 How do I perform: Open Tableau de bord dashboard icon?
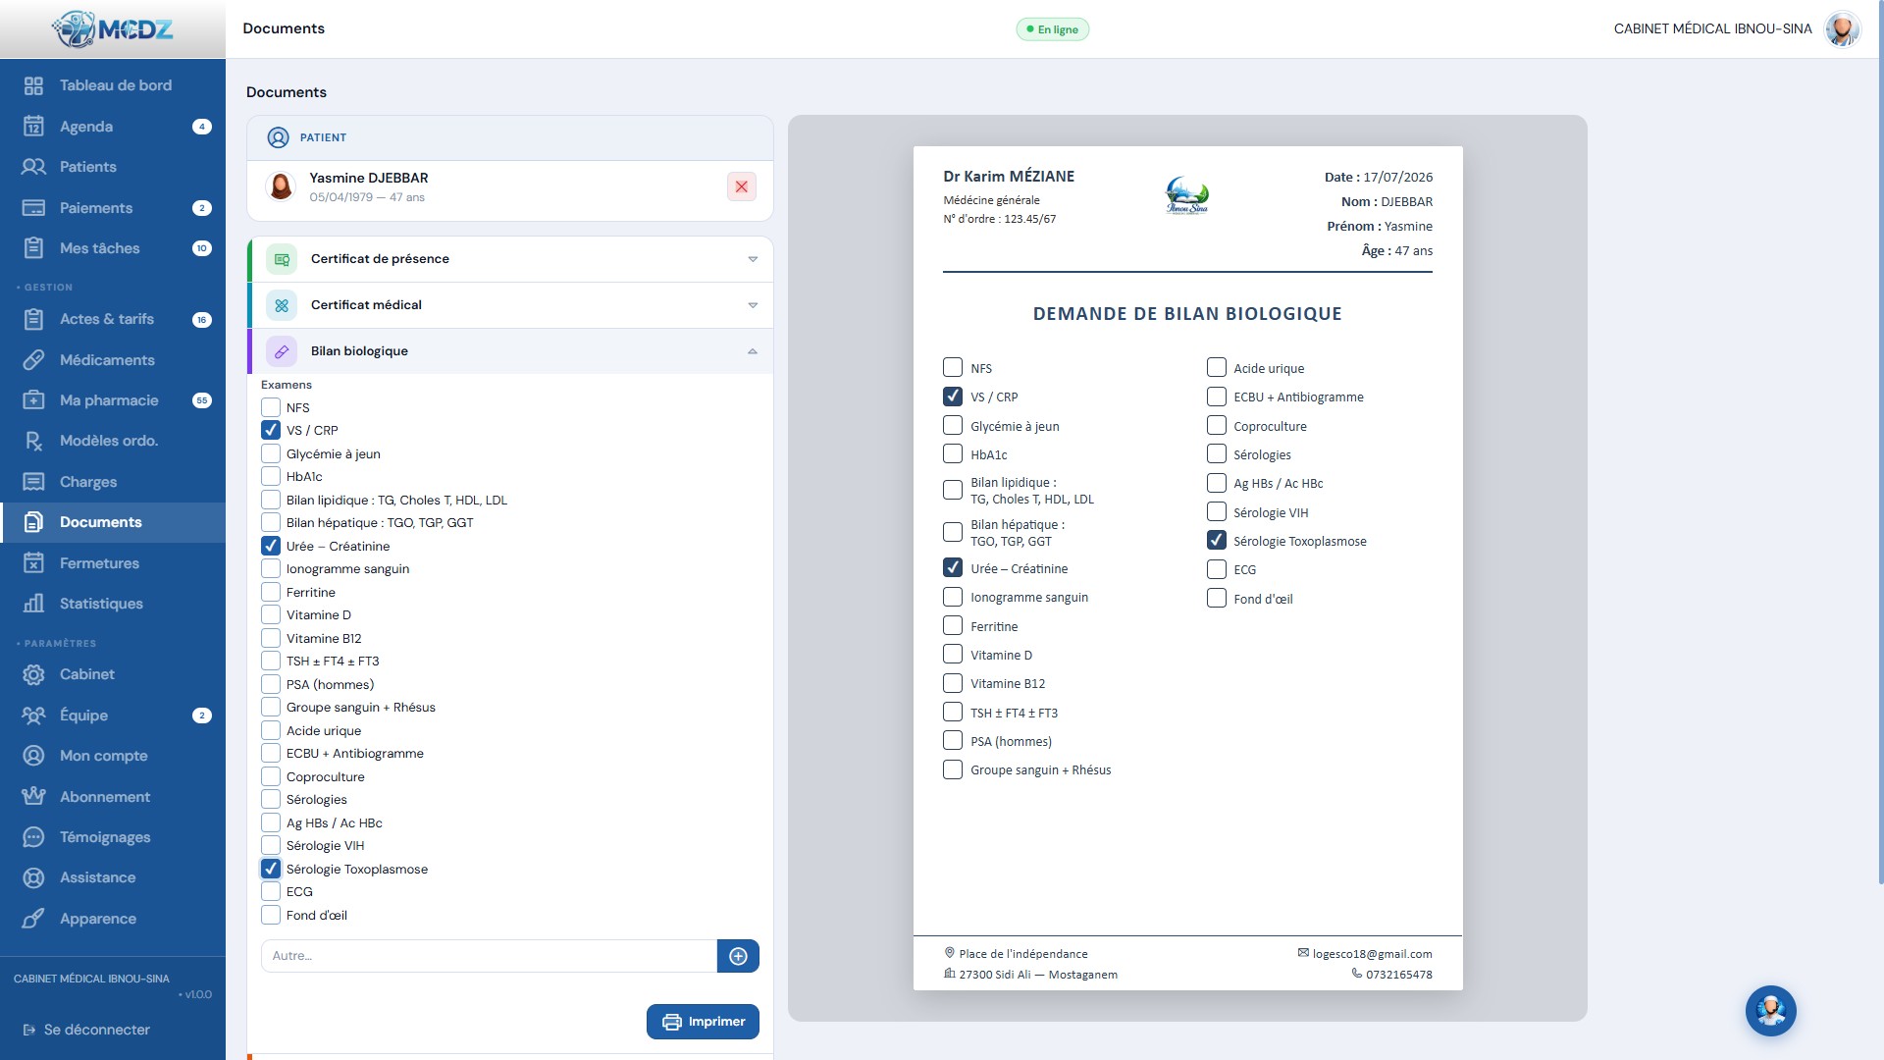[x=33, y=86]
